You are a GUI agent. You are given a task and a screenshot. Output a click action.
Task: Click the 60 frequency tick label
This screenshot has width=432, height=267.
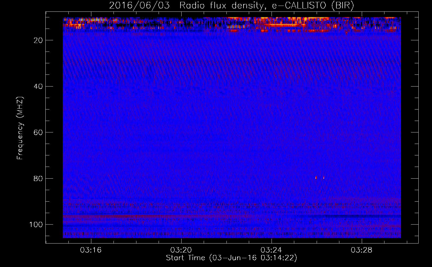click(x=38, y=133)
